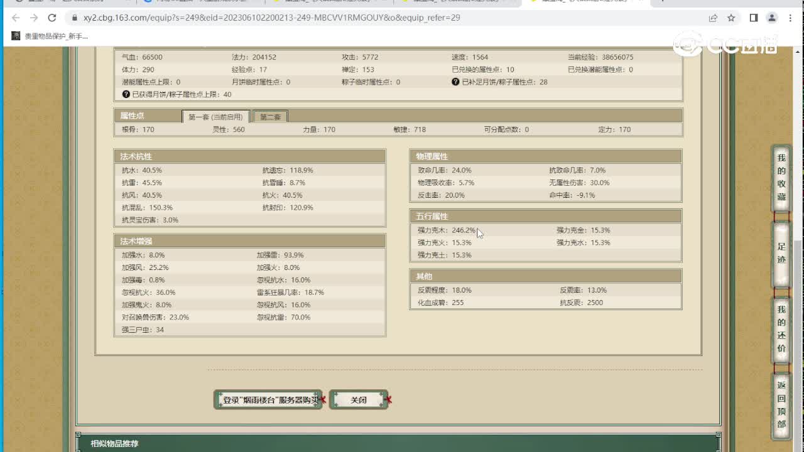Viewport: 804px width, 452px height.
Task: Share this page via the share icon
Action: [x=713, y=18]
